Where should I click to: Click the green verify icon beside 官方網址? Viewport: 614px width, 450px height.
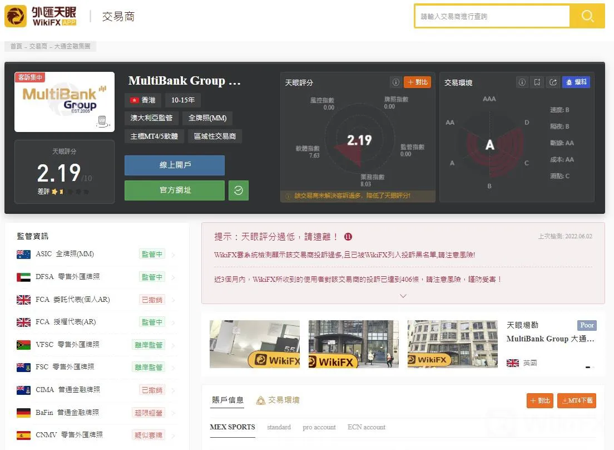pos(239,190)
